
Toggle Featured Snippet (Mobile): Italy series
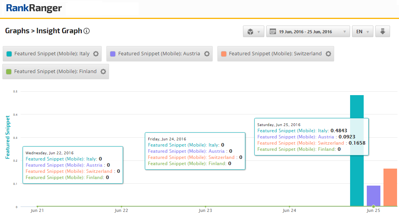pyautogui.click(x=52, y=54)
